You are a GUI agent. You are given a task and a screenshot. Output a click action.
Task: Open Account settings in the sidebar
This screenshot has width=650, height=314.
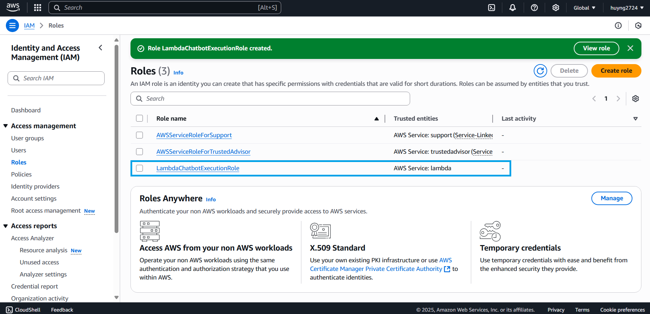coord(34,199)
